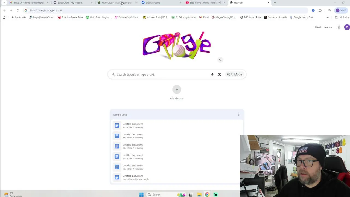Switch to the Gmail Inbox tab
Image resolution: width=350 pixels, height=197 pixels.
(29, 2)
